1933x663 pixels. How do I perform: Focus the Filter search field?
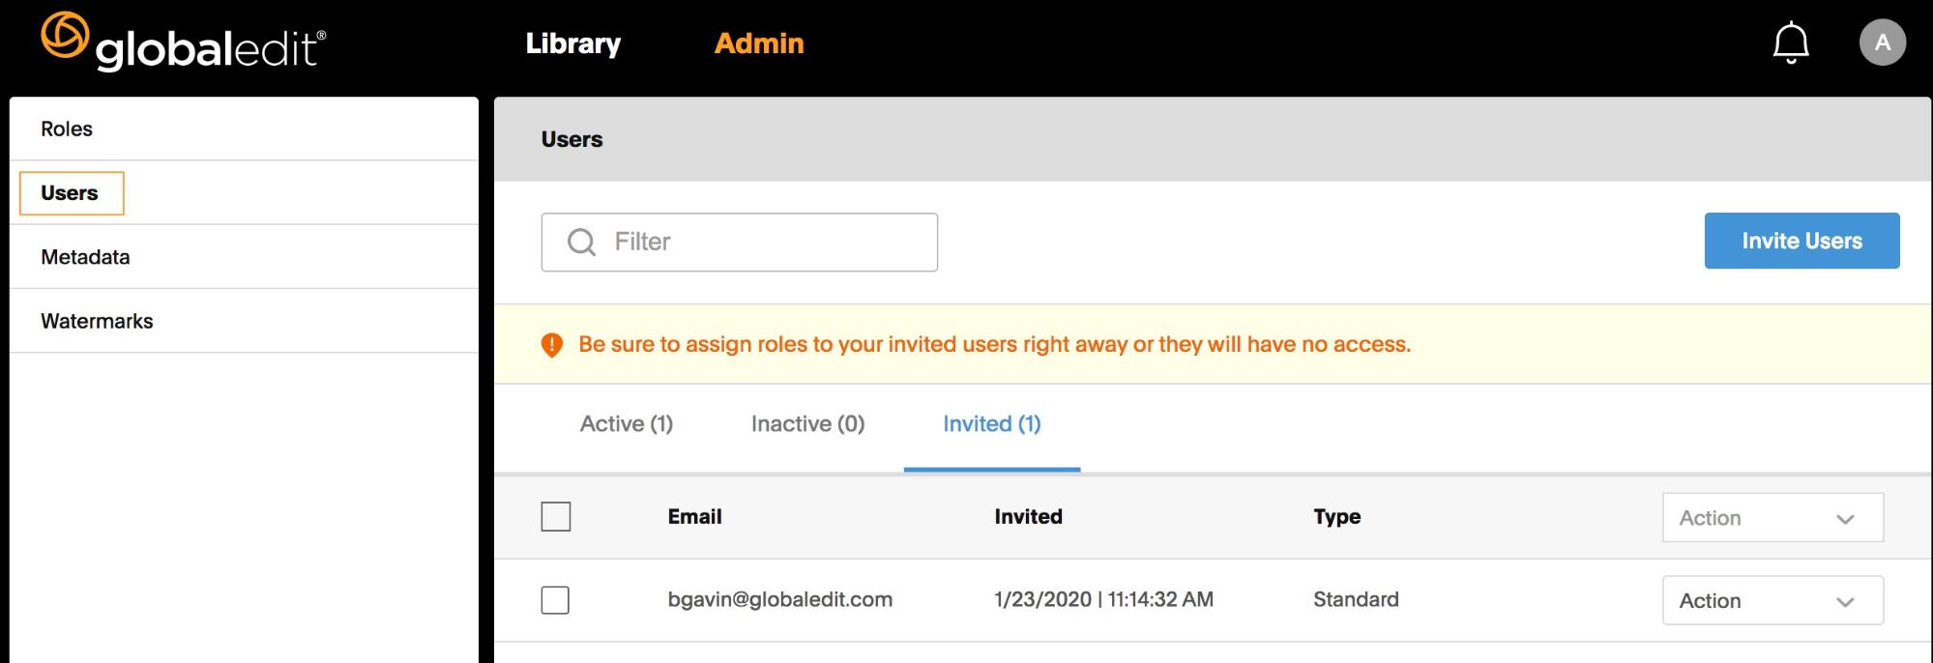[740, 243]
